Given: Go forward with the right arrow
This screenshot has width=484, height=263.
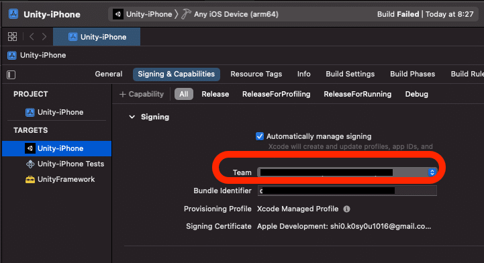Looking at the screenshot, I should coord(44,37).
